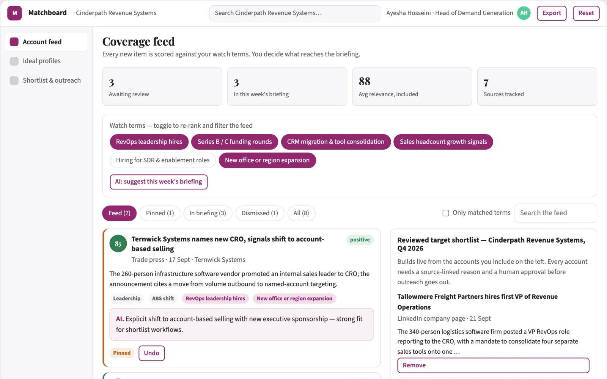
Task: Open the Ternwick Systems names new CRO headline
Action: coord(228,244)
